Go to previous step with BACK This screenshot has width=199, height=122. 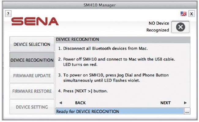pos(80,103)
